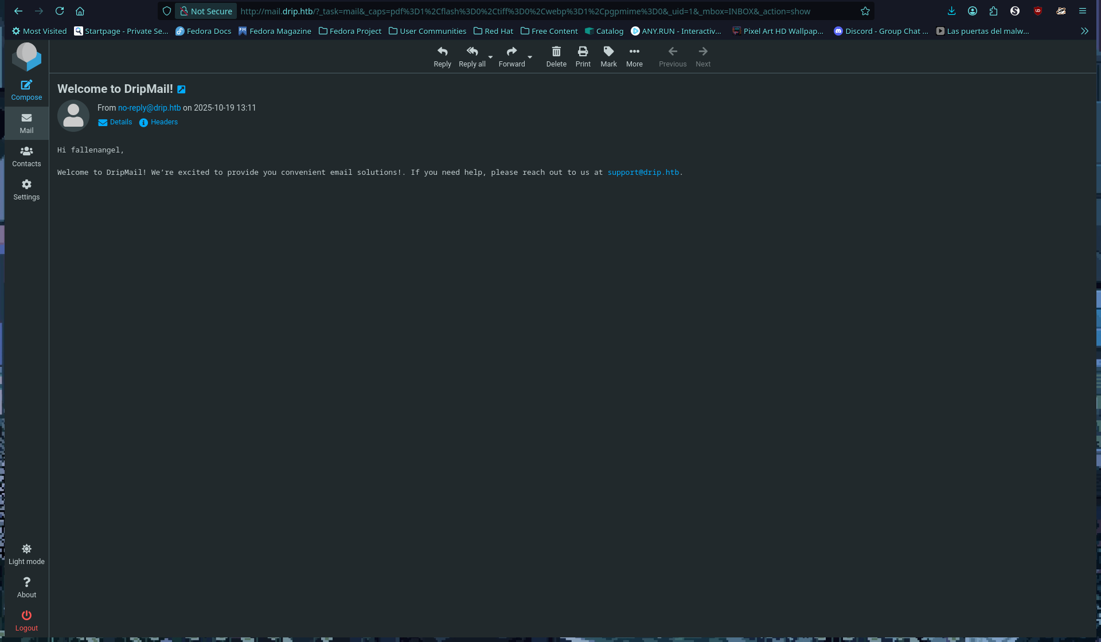Open the Settings section
Screen dimensions: 1101x642
26,190
